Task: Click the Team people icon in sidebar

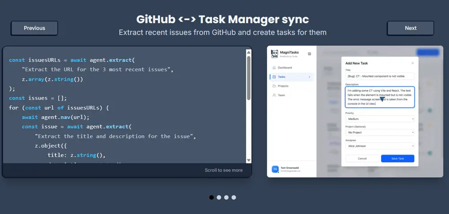Action: coord(274,95)
